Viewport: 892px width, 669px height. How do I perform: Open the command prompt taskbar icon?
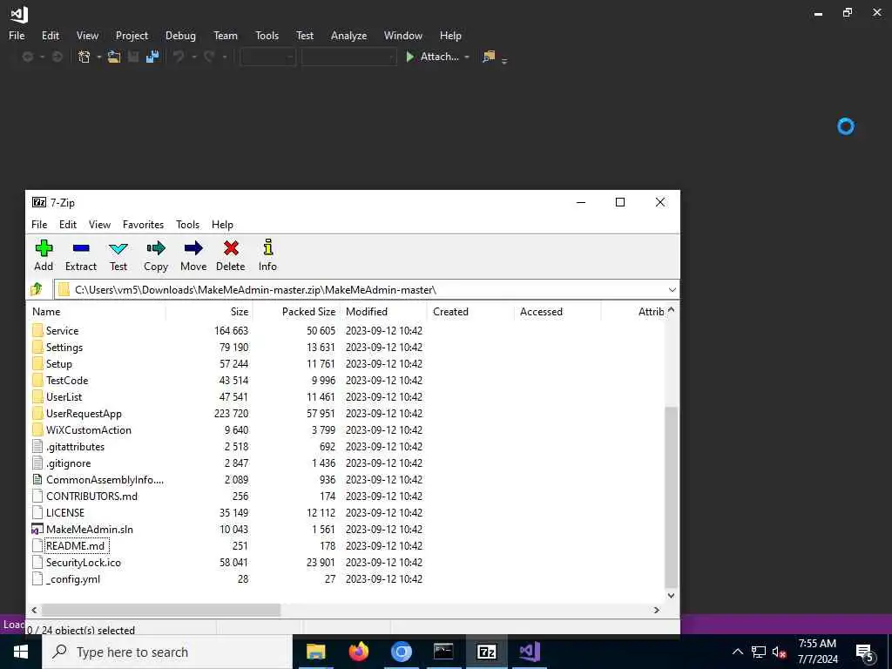coord(443,652)
